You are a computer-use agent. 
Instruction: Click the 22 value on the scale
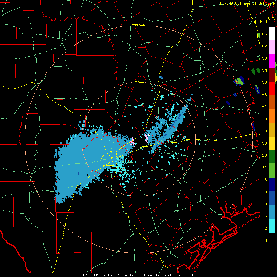[x=264, y=167]
